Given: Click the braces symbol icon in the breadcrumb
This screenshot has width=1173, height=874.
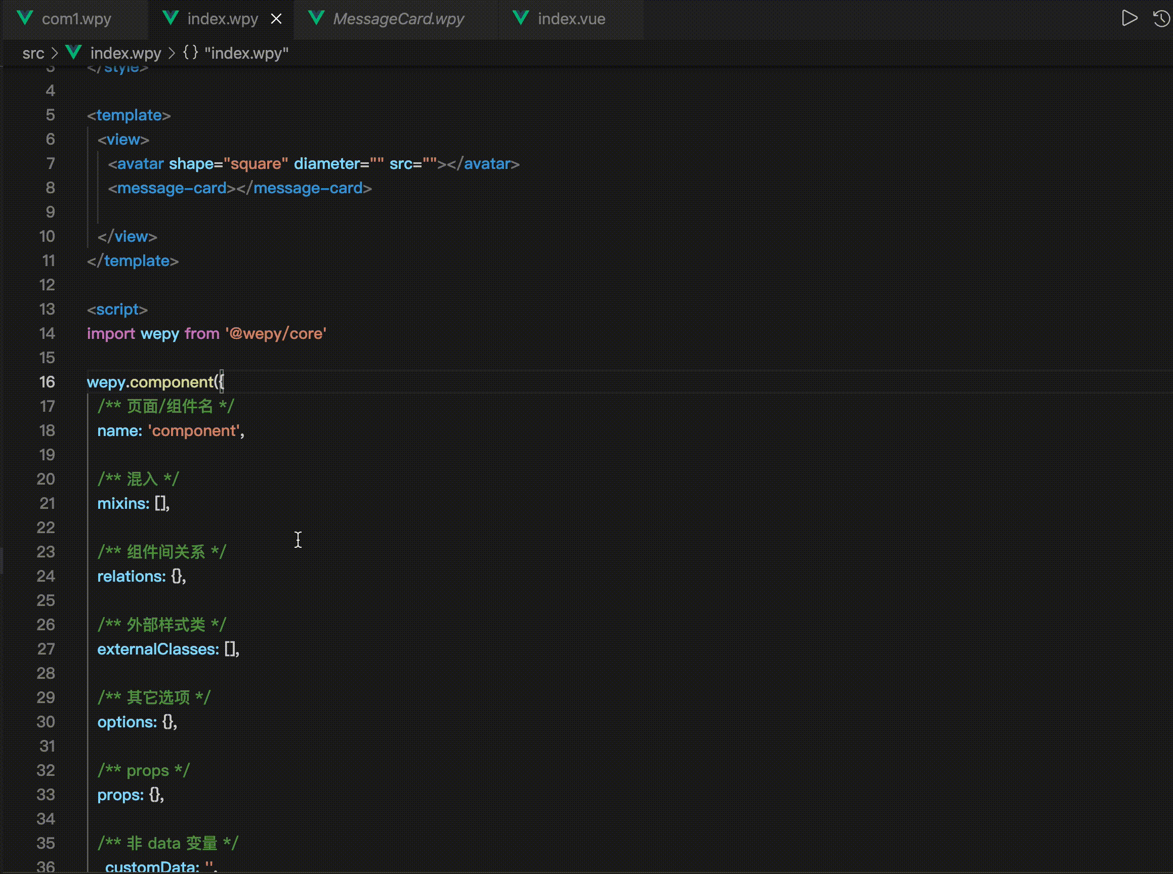Looking at the screenshot, I should (x=191, y=53).
